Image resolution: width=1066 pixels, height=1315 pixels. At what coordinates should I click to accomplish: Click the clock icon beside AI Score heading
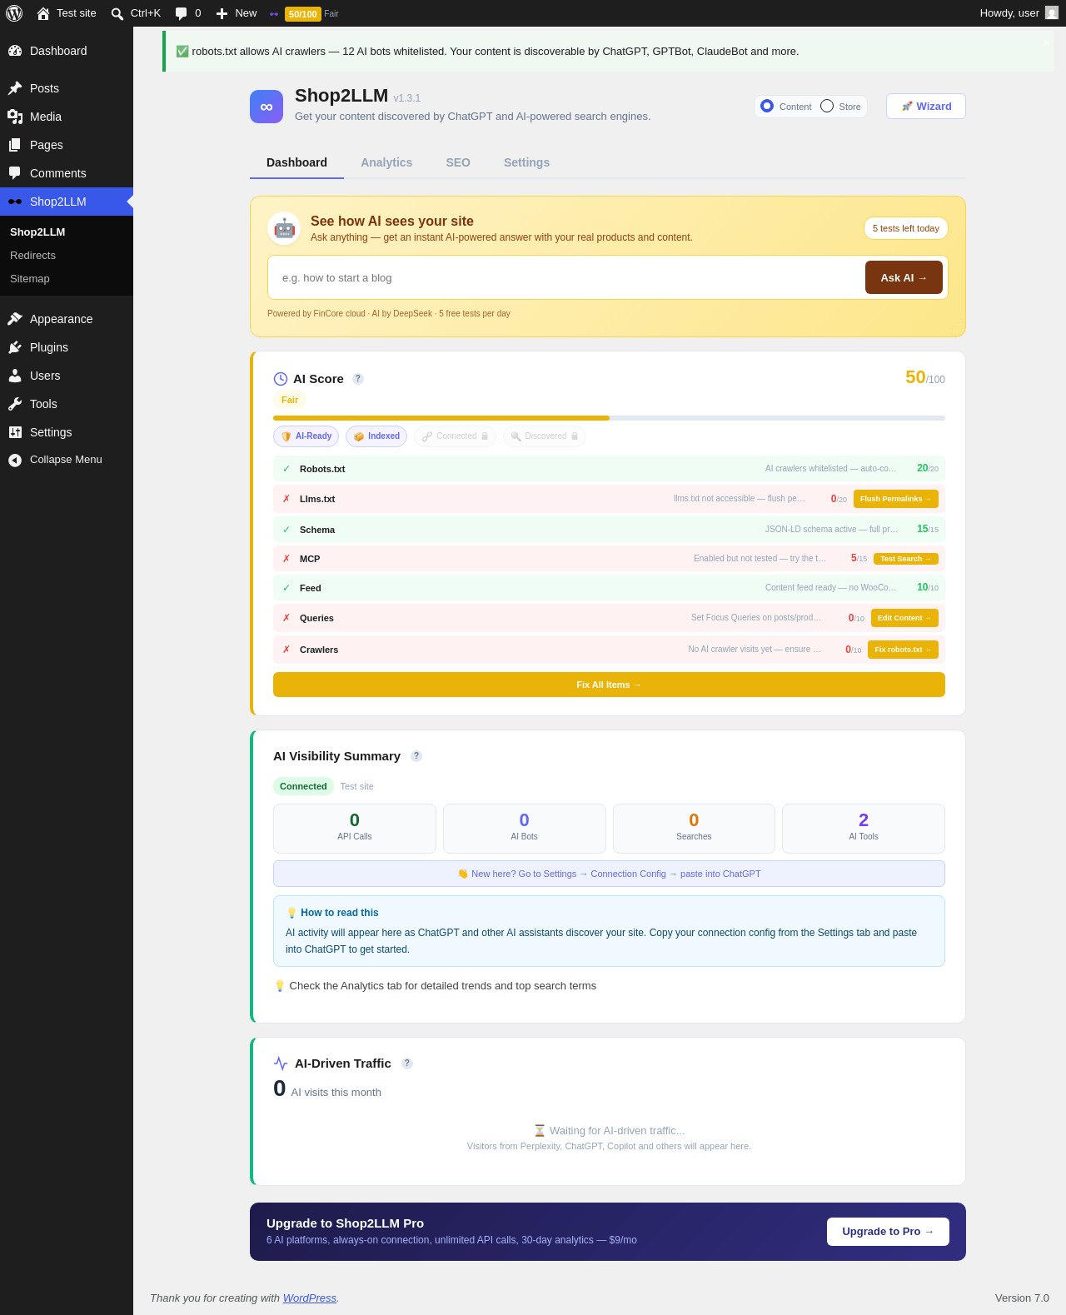tap(281, 379)
